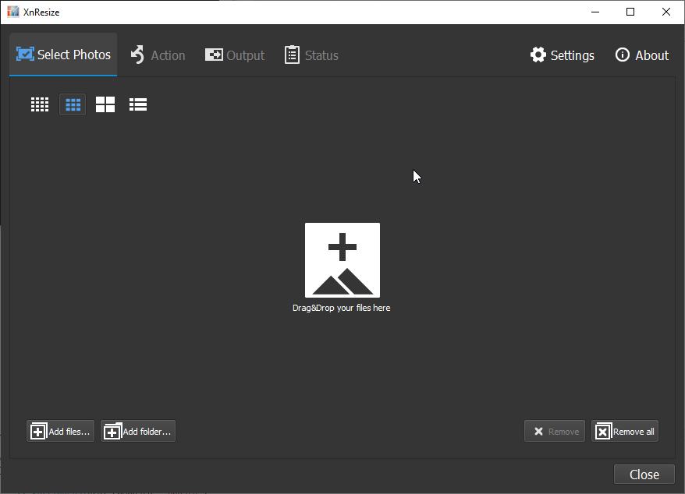Click the Status clipboard icon

click(x=293, y=55)
